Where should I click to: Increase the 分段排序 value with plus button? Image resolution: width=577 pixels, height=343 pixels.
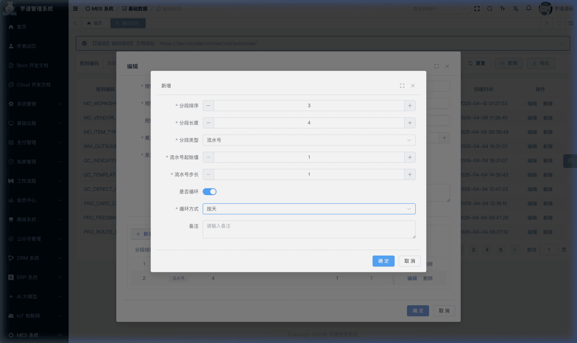(x=410, y=106)
